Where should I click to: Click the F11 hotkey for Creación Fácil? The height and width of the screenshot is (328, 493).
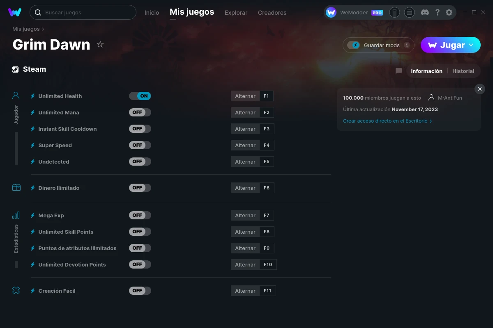(267, 291)
